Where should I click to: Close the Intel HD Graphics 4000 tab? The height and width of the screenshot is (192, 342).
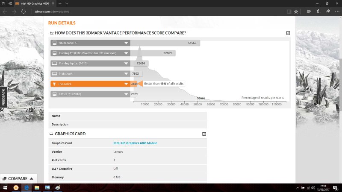[x=53, y=3]
